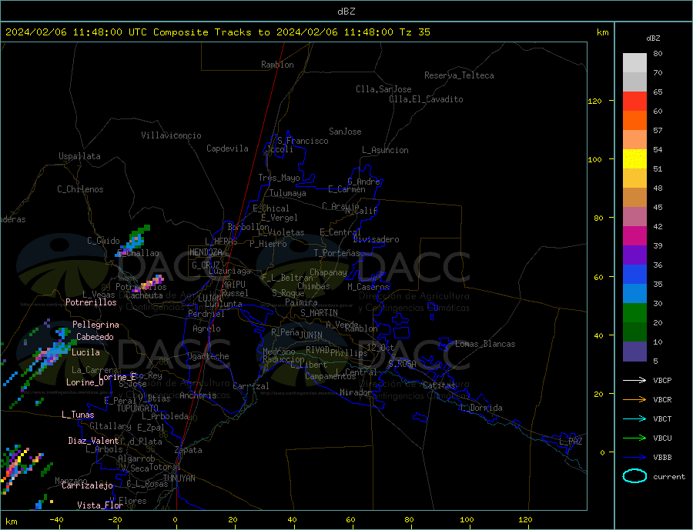This screenshot has width=693, height=530.
Task: Click the TUNUYAN label
Action: (x=179, y=478)
